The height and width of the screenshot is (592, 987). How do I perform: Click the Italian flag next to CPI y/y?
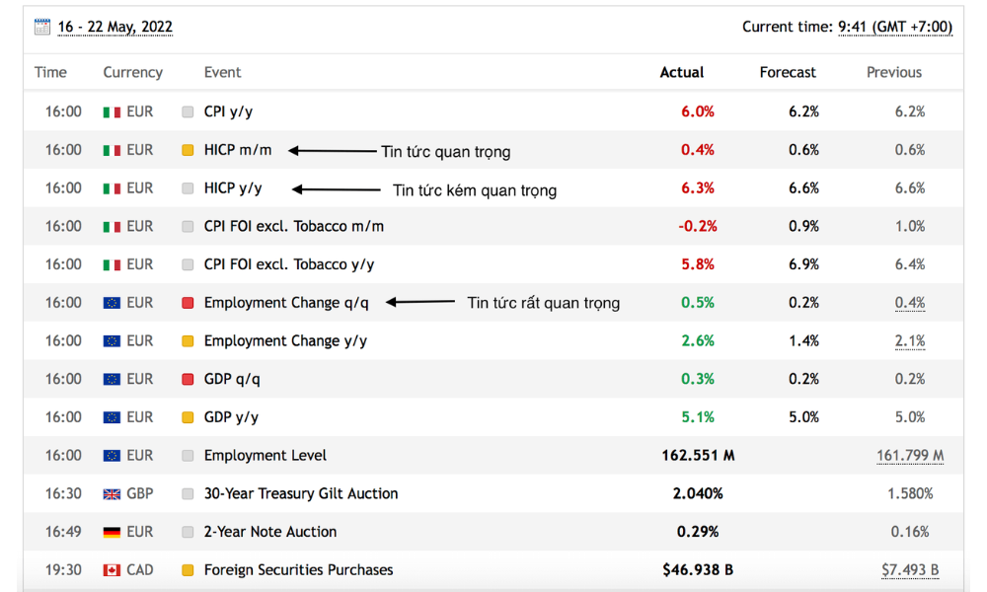112,112
